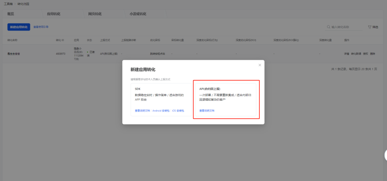Select the conversion ID 4608970 cell
Image resolution: width=387 pixels, height=181 pixels.
tap(60, 54)
